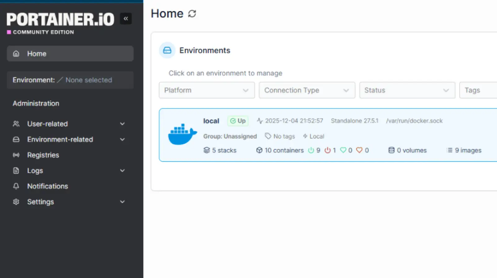Image resolution: width=497 pixels, height=278 pixels.
Task: Expand the Settings menu chevron
Action: [122, 202]
